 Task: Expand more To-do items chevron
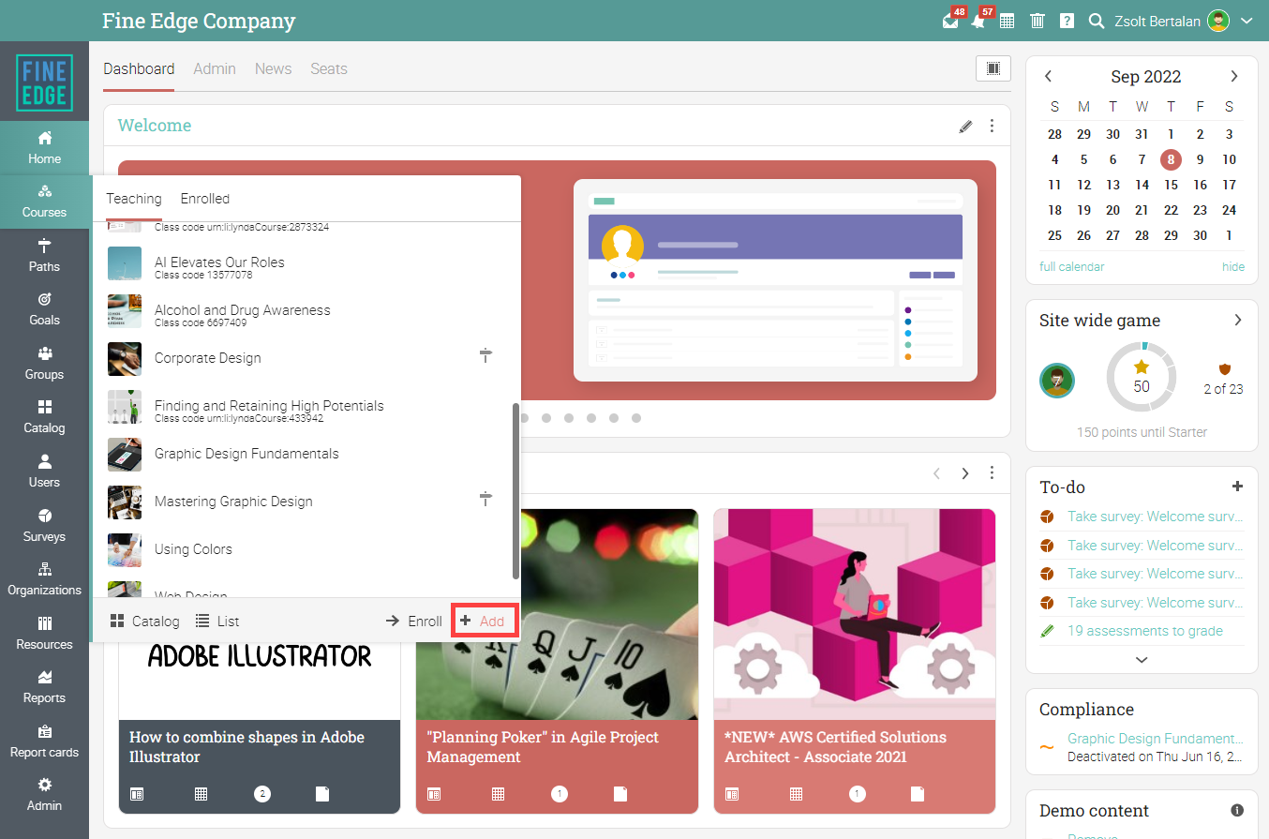(x=1142, y=660)
